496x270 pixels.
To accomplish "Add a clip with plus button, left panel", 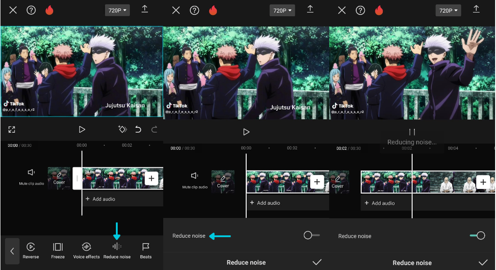I will 152,178.
